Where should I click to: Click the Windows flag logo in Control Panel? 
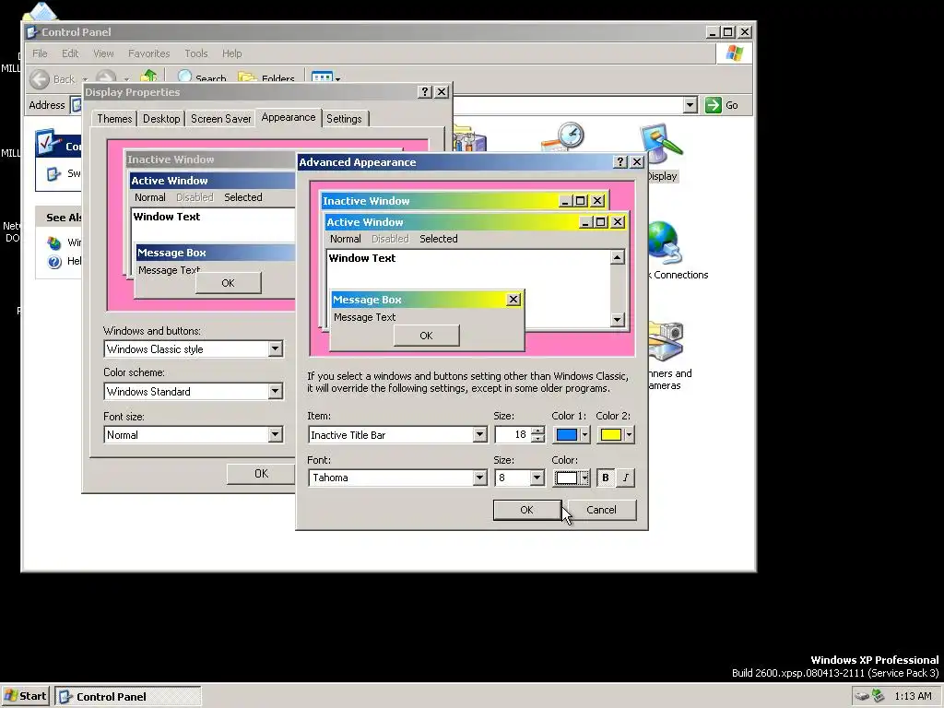pos(734,53)
